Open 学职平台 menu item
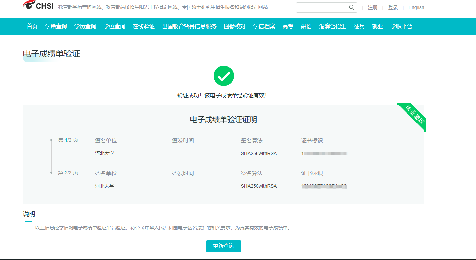 (x=401, y=27)
